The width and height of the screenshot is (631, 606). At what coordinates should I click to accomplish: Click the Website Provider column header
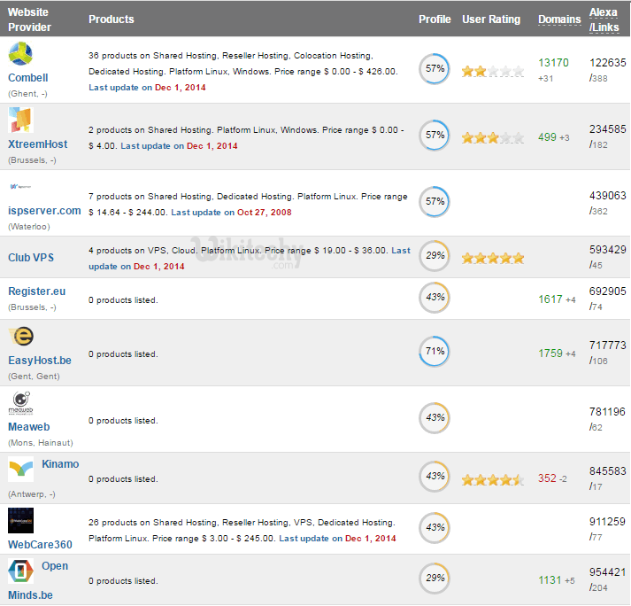[x=29, y=19]
